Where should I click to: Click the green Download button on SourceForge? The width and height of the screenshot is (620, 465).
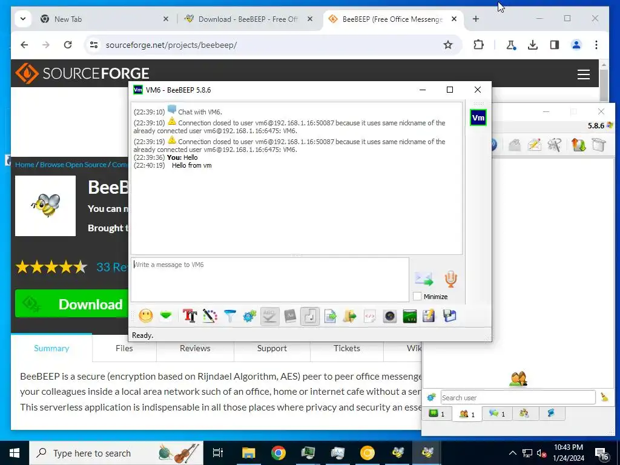point(71,304)
